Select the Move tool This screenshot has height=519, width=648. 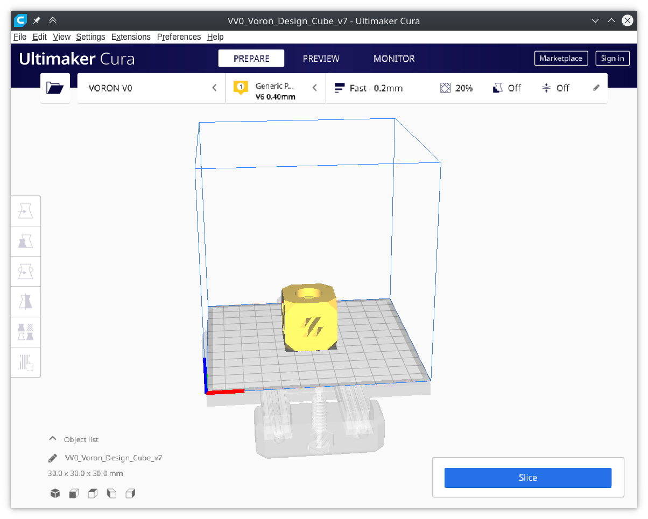tap(25, 211)
